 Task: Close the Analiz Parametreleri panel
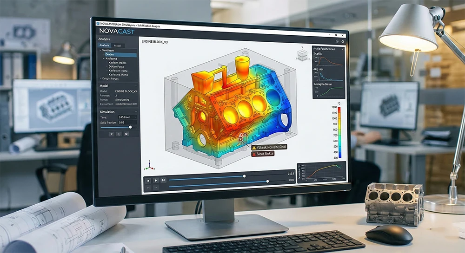click(x=343, y=49)
